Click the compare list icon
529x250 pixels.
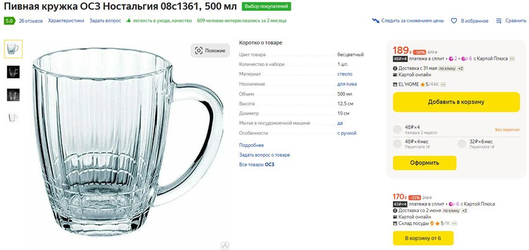click(x=499, y=21)
